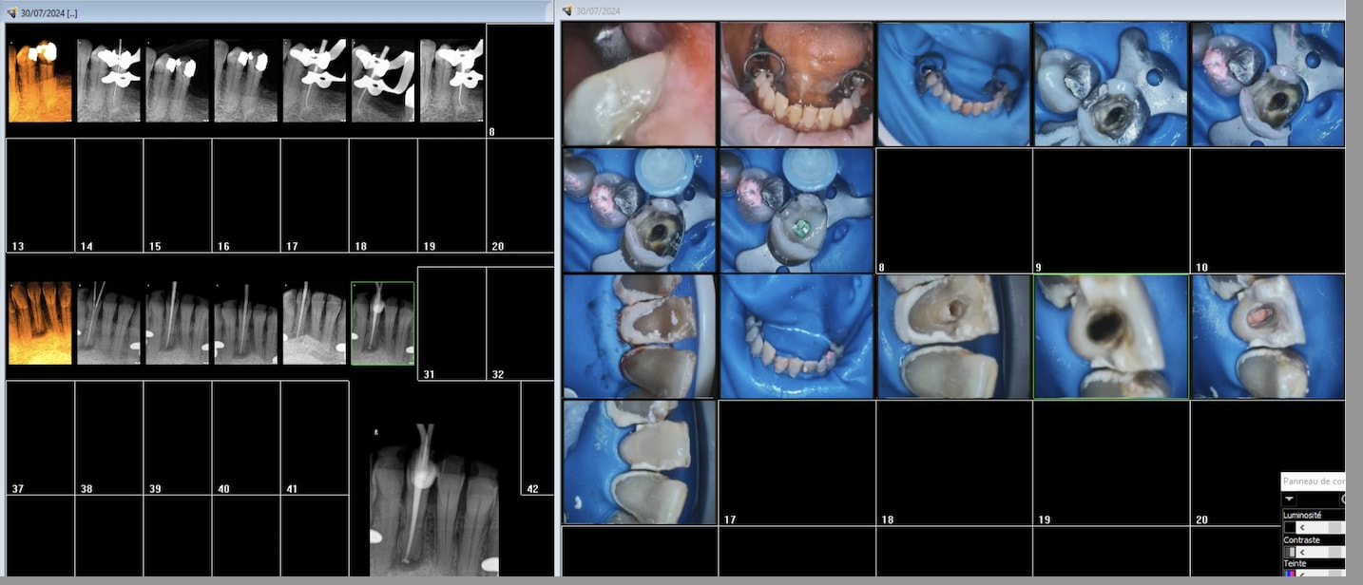Open the photo of lower teeth with two clamps

tap(797, 84)
